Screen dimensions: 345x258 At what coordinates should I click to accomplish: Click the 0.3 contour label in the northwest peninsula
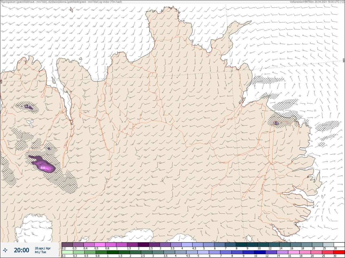click(x=27, y=106)
